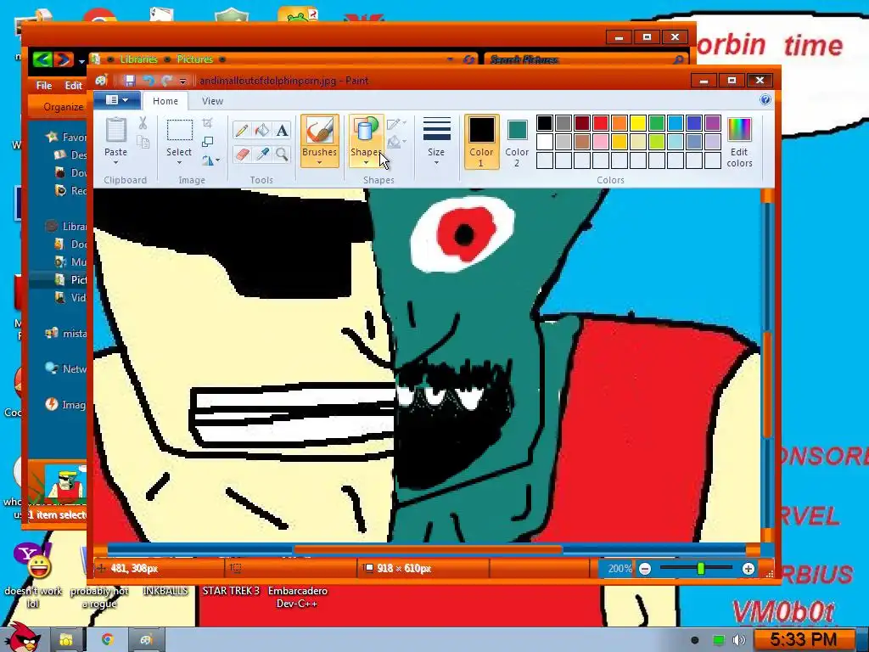Open the Select dropdown arrow
This screenshot has height=652, width=869.
179,163
